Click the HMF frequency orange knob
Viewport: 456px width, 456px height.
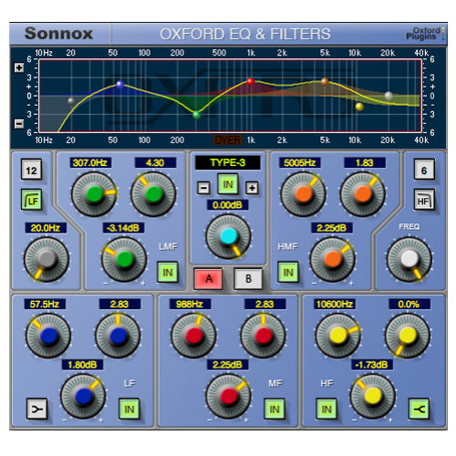click(x=304, y=194)
